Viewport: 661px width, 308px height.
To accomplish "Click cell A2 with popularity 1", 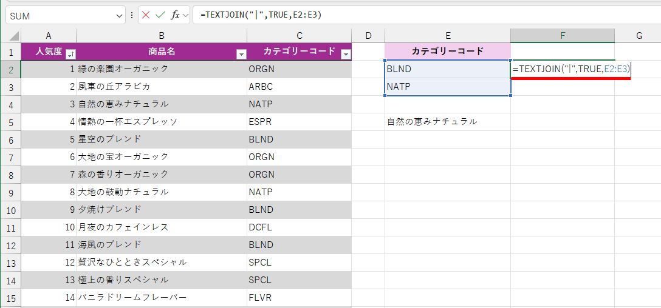I will (x=49, y=69).
